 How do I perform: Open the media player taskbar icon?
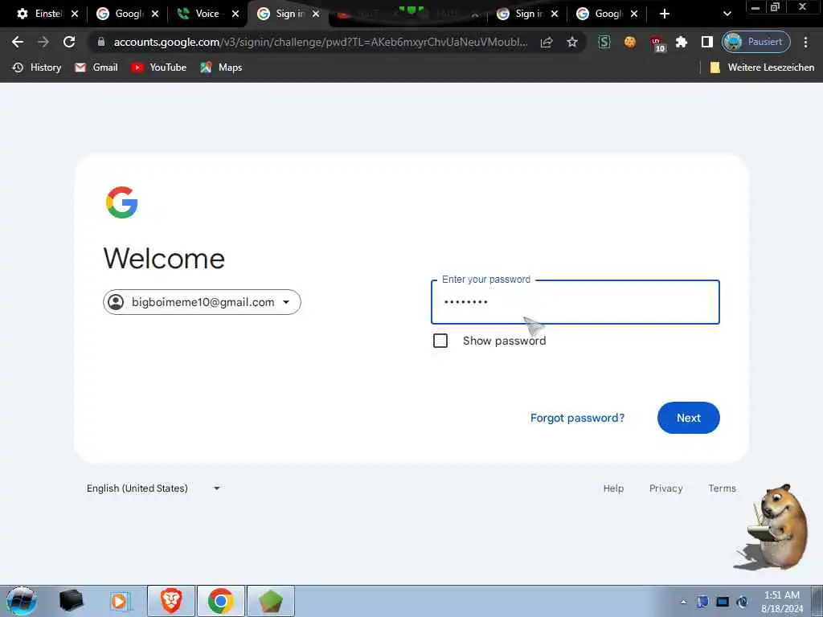pos(119,601)
